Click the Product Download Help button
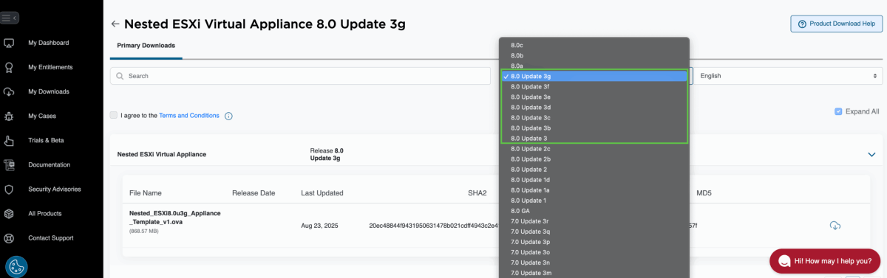This screenshot has height=278, width=887. pyautogui.click(x=836, y=24)
